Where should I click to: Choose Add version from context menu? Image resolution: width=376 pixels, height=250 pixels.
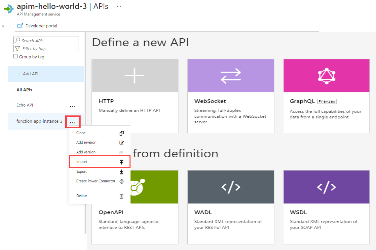pyautogui.click(x=86, y=152)
